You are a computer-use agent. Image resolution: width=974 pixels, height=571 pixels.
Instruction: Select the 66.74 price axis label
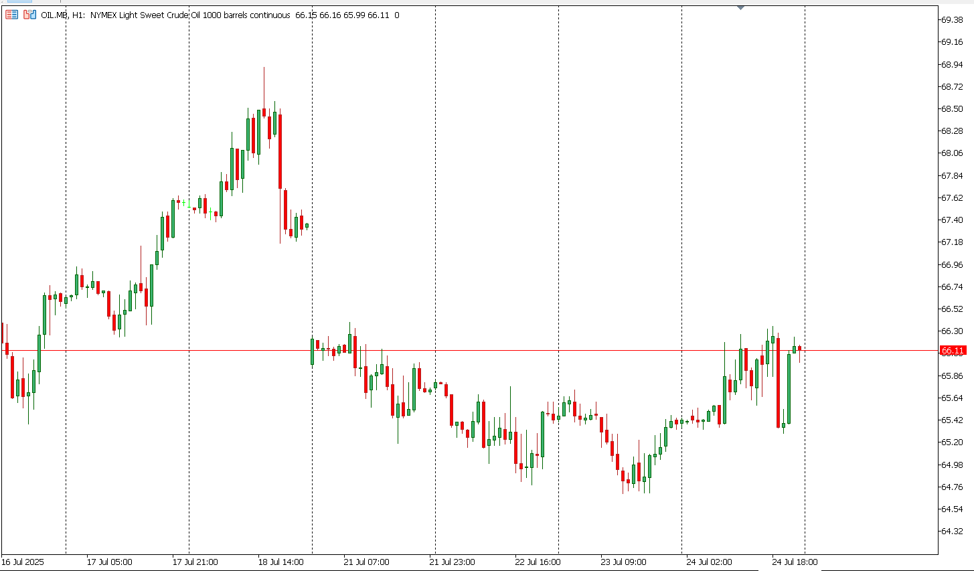tap(952, 287)
